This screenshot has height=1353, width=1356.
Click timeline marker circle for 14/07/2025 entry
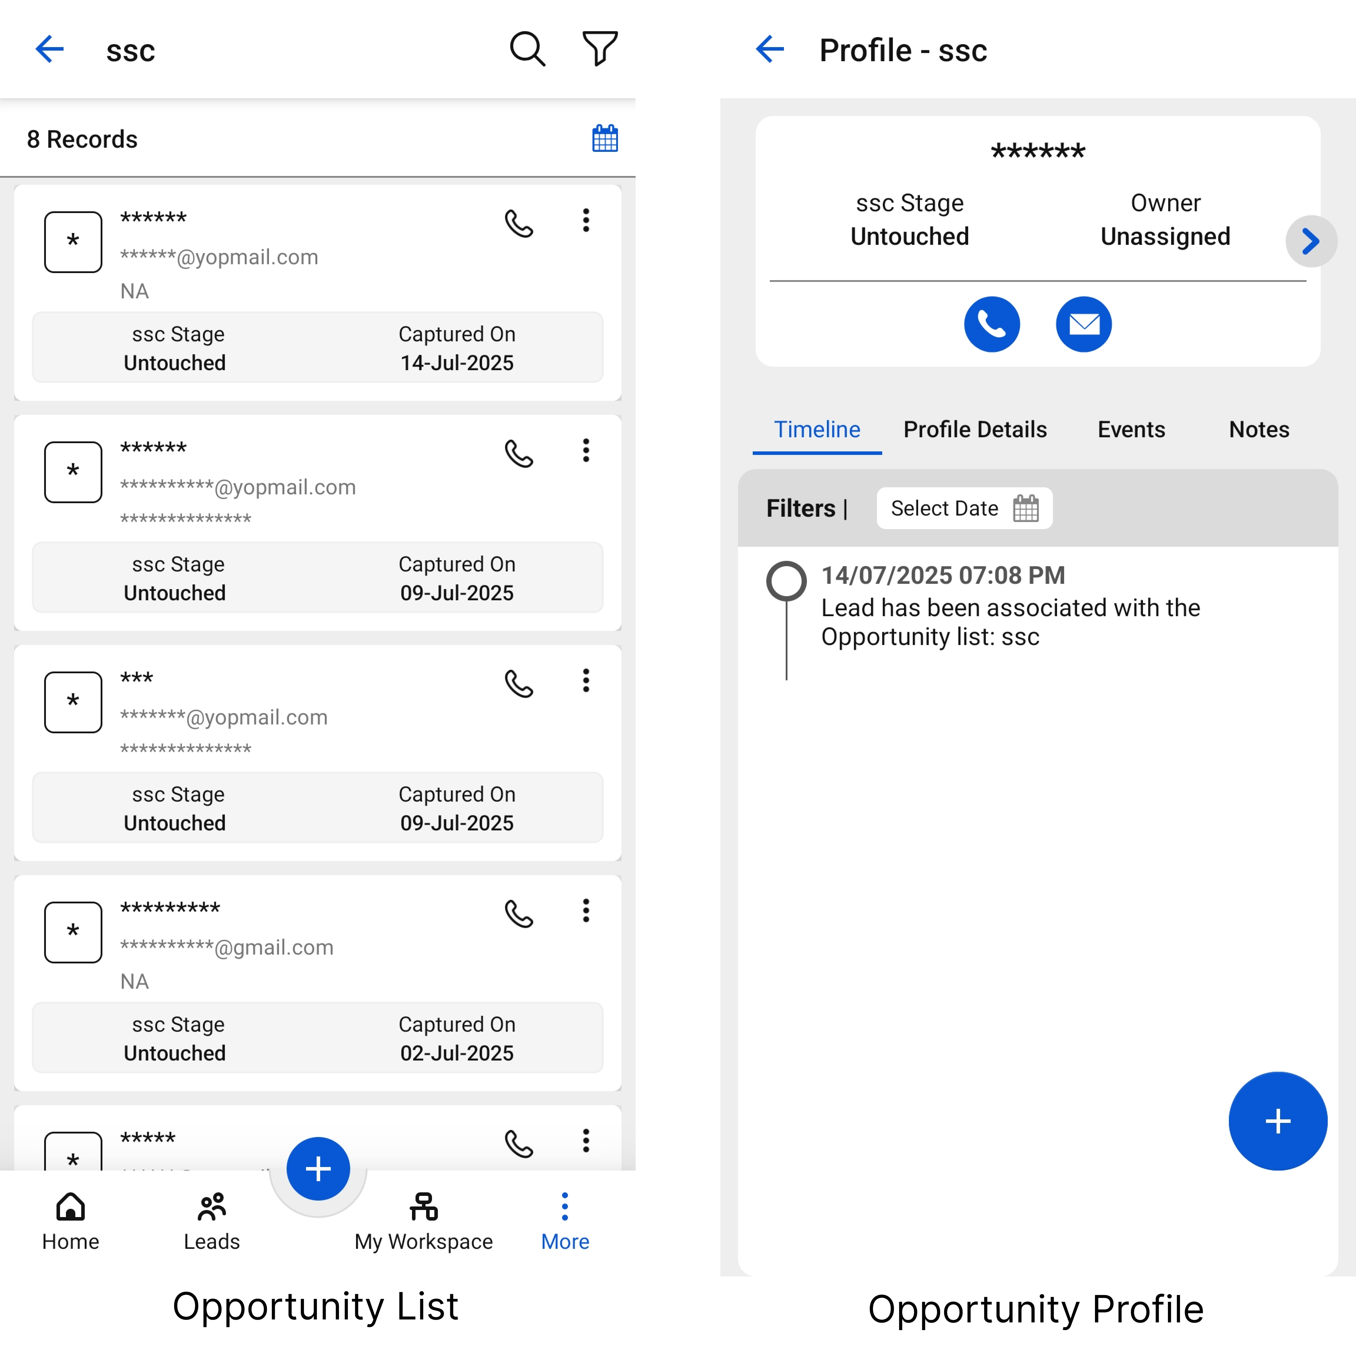(x=786, y=581)
